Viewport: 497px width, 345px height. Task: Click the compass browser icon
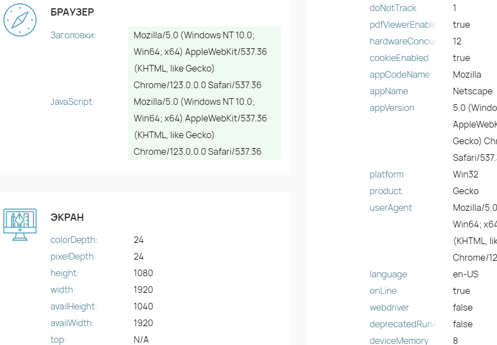coord(20,20)
